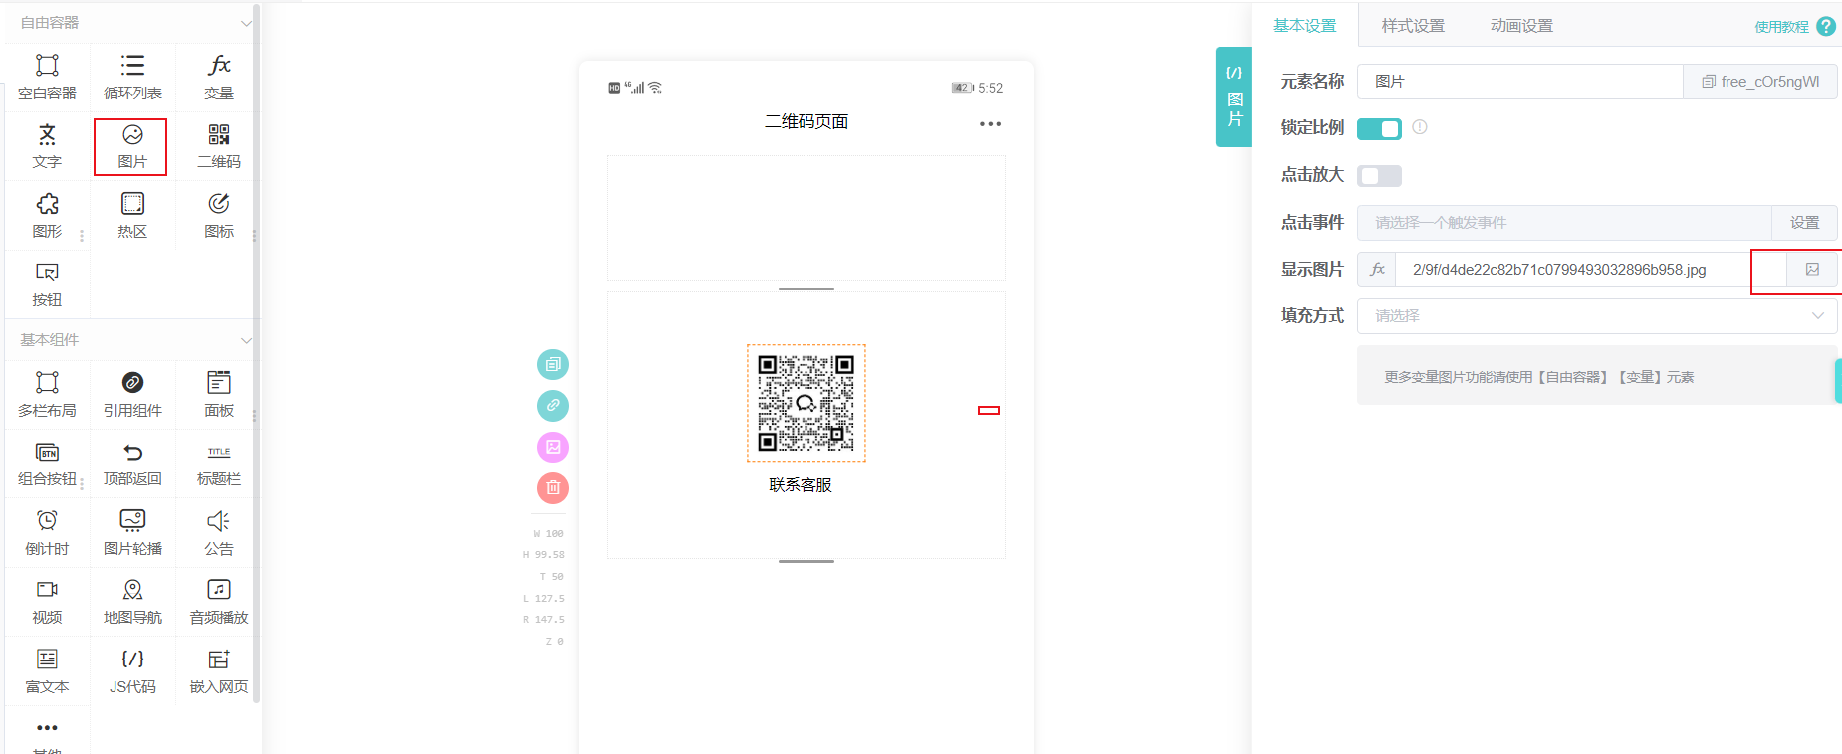
Task: Select the 嵌入网页 embed webpage component
Action: [219, 671]
